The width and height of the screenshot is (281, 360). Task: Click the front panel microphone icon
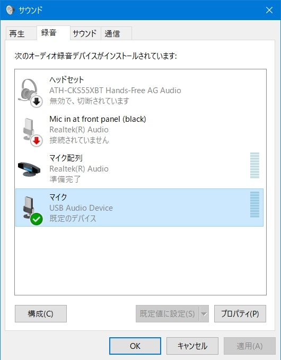coord(30,130)
